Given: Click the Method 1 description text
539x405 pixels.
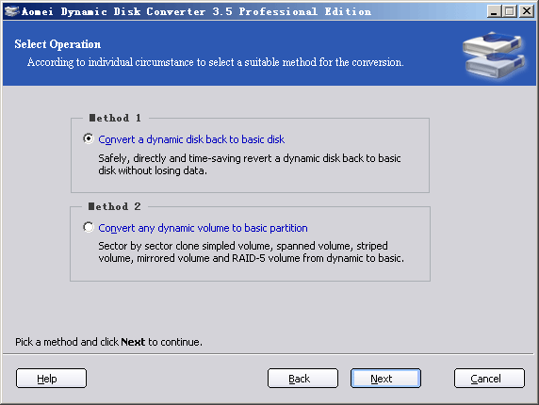Looking at the screenshot, I should coord(250,164).
